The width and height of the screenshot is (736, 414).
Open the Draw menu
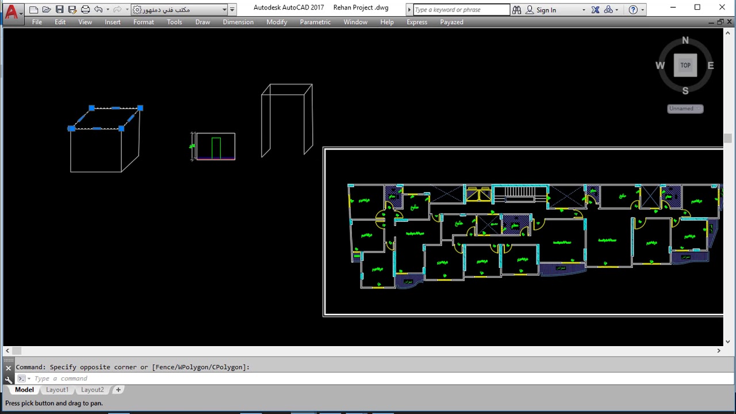pyautogui.click(x=202, y=22)
